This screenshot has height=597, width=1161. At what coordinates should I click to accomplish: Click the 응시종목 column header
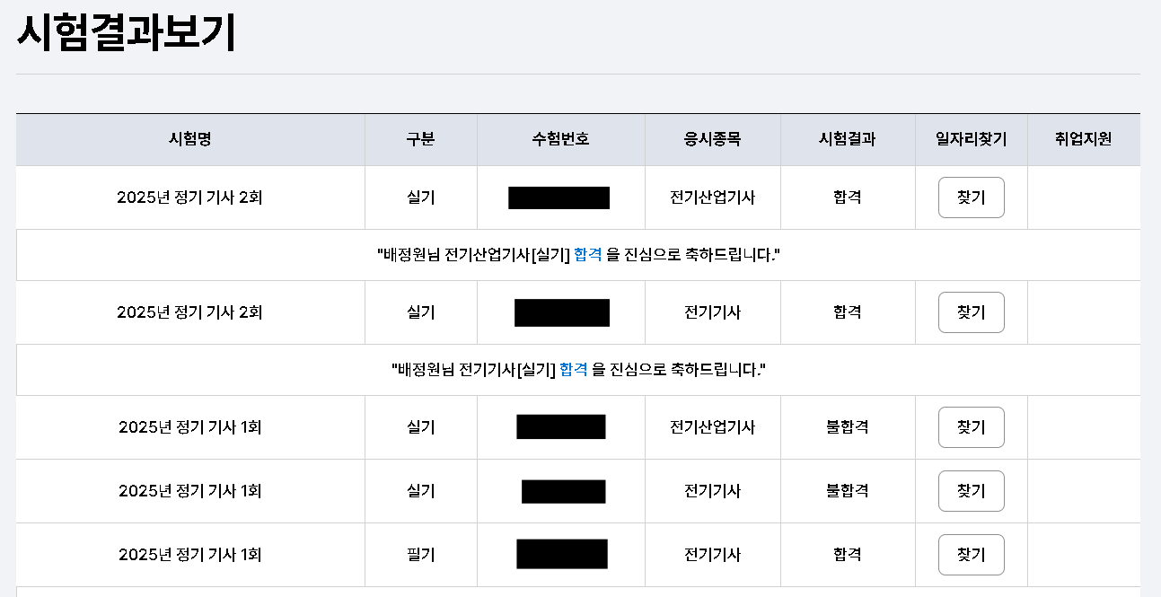(x=712, y=140)
